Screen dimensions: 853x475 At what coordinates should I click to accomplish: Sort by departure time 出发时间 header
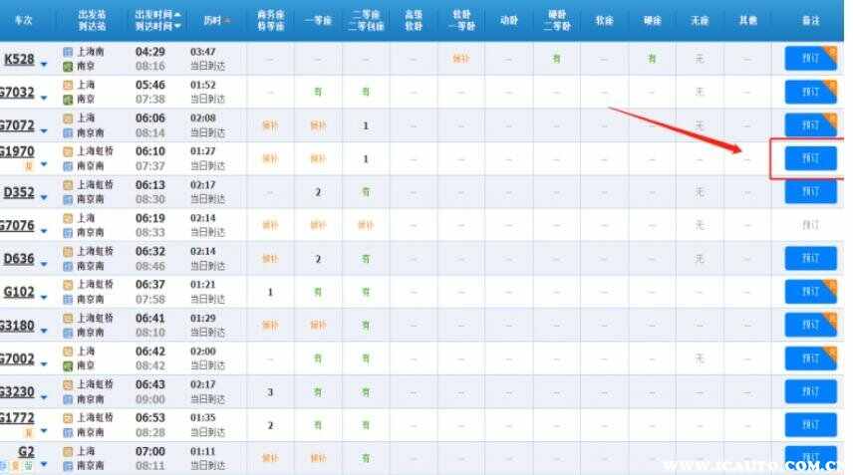click(x=157, y=15)
